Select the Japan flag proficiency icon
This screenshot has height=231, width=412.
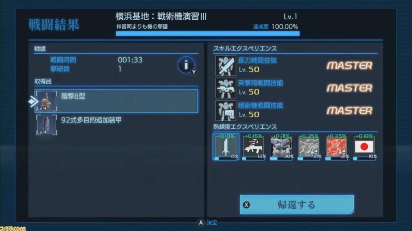[364, 147]
